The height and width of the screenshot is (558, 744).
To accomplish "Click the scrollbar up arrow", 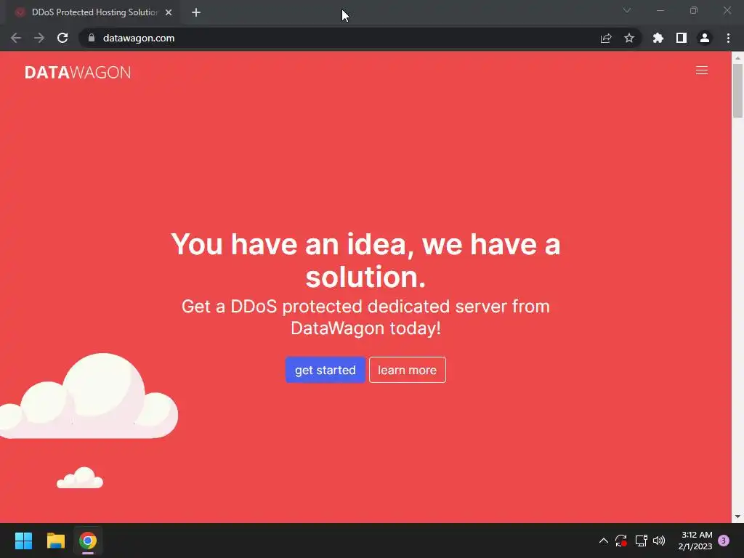I will tap(737, 57).
